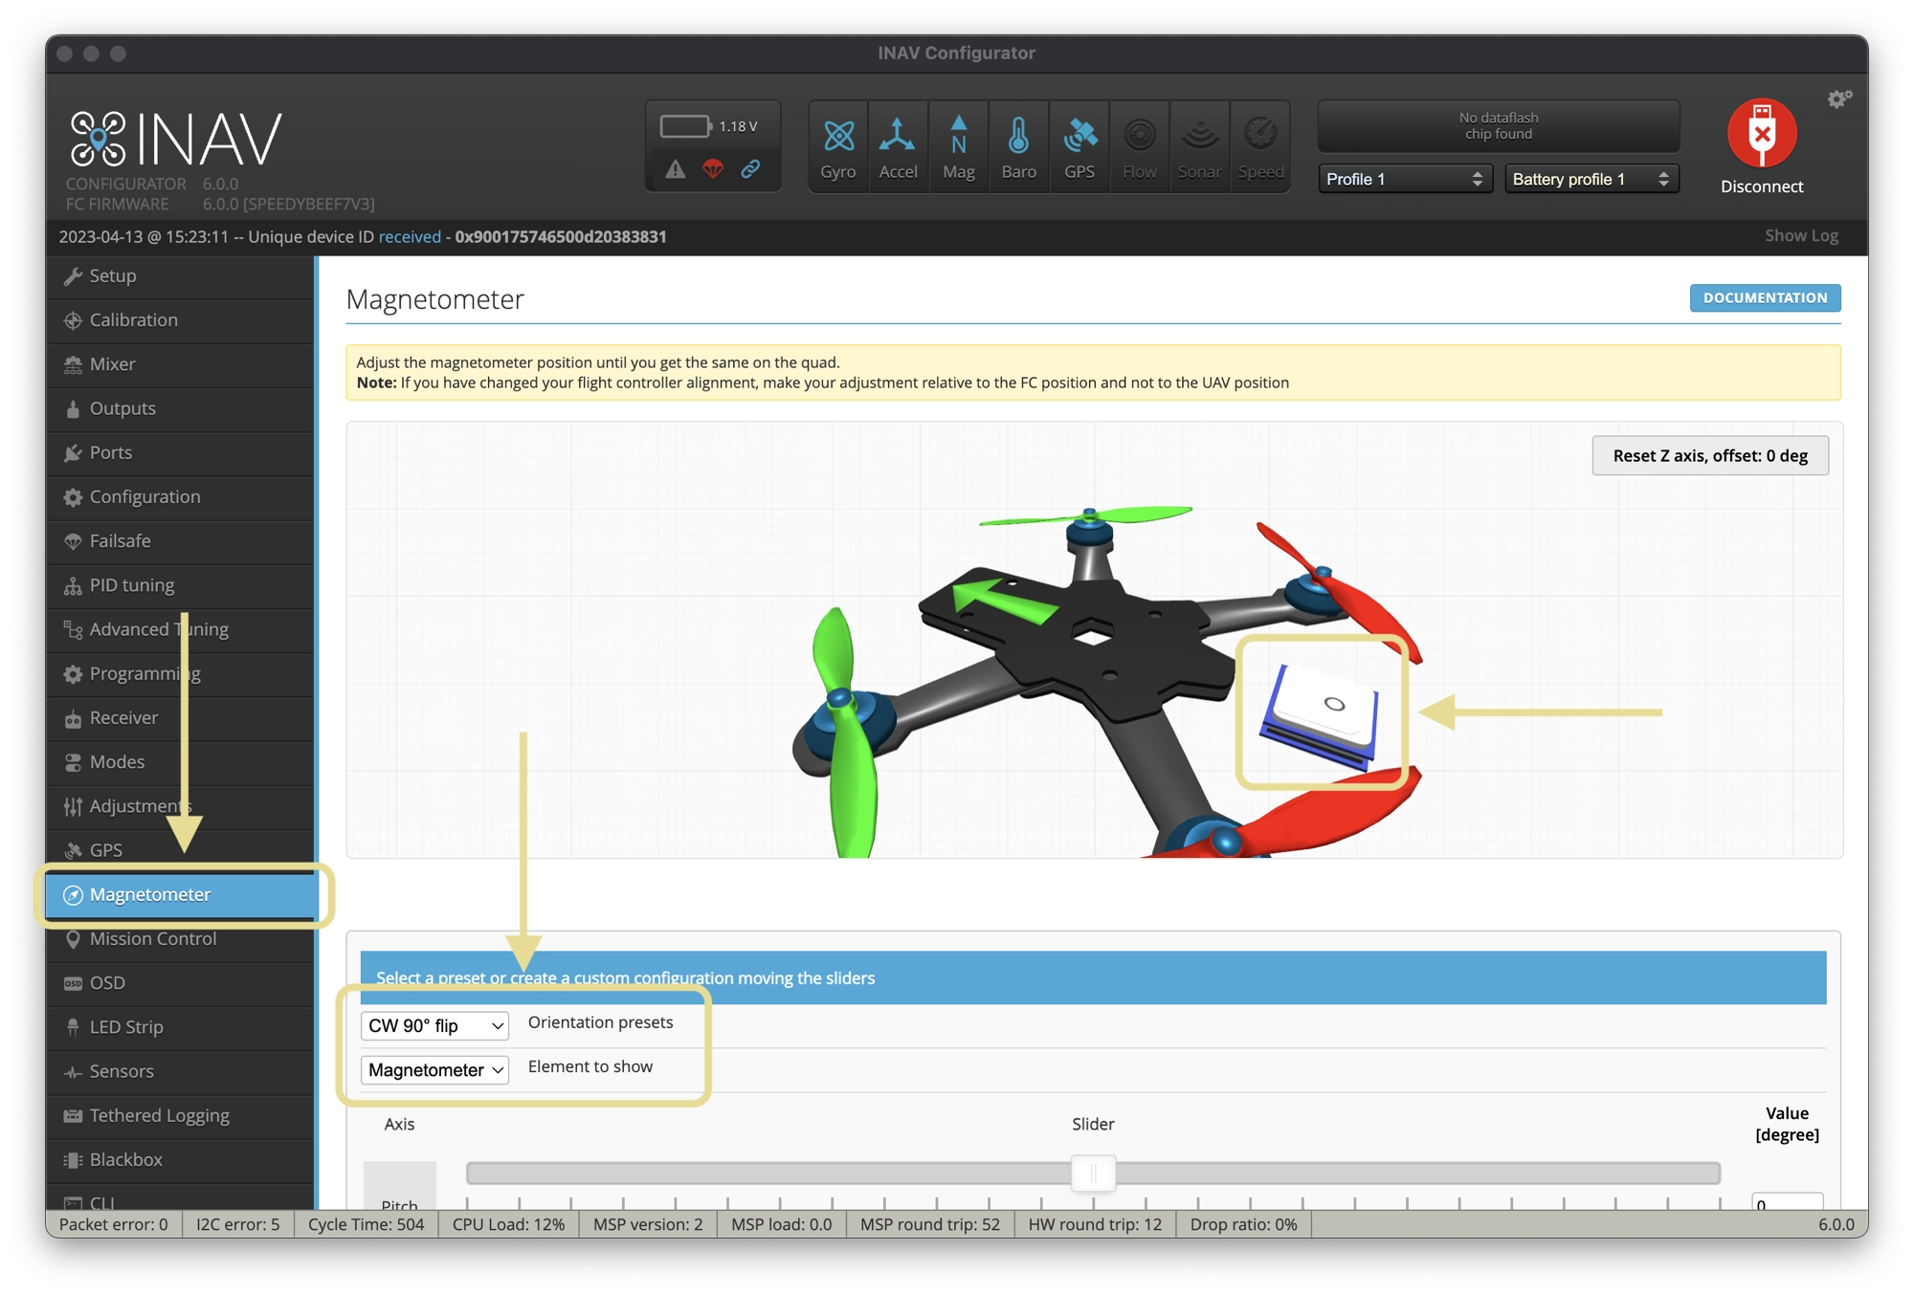1914x1294 pixels.
Task: Click the 'Drop ratio: 0%' status entry
Action: 1243,1224
